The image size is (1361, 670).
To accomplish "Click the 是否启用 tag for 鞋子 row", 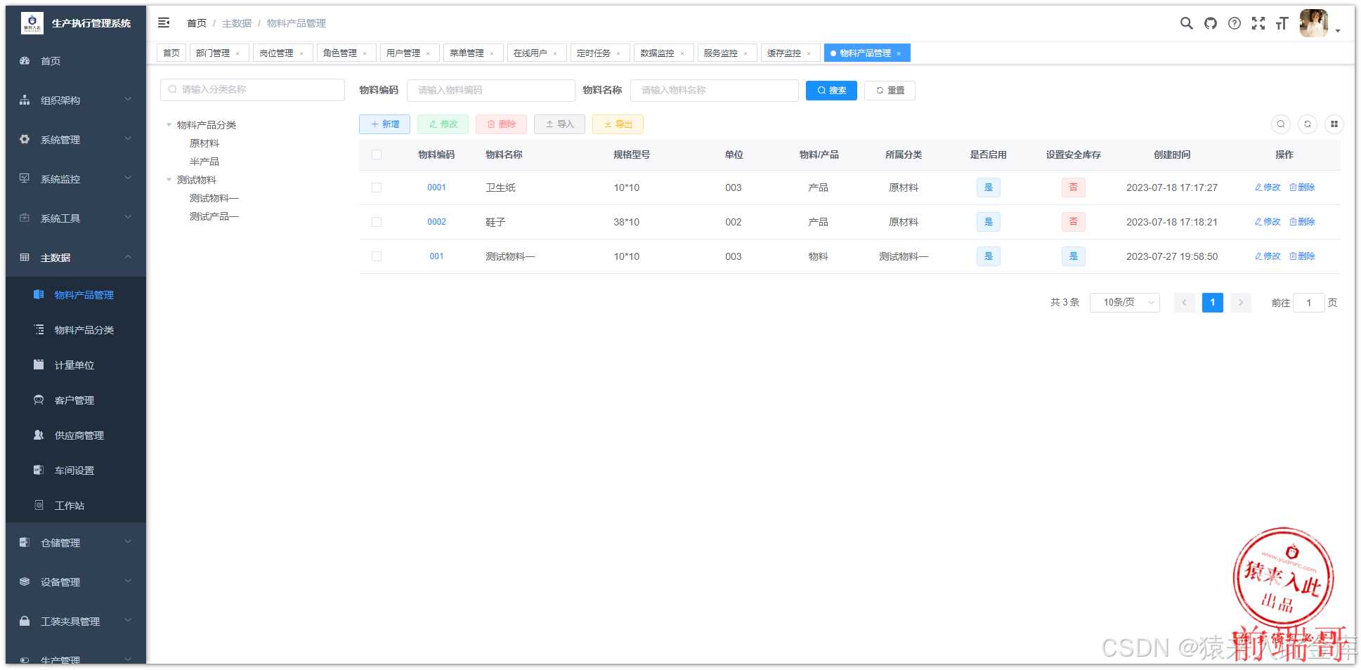I will tap(988, 222).
